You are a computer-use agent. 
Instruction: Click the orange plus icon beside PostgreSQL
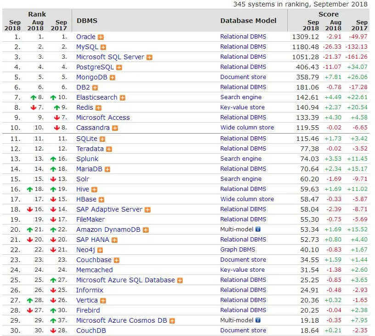pyautogui.click(x=119, y=67)
